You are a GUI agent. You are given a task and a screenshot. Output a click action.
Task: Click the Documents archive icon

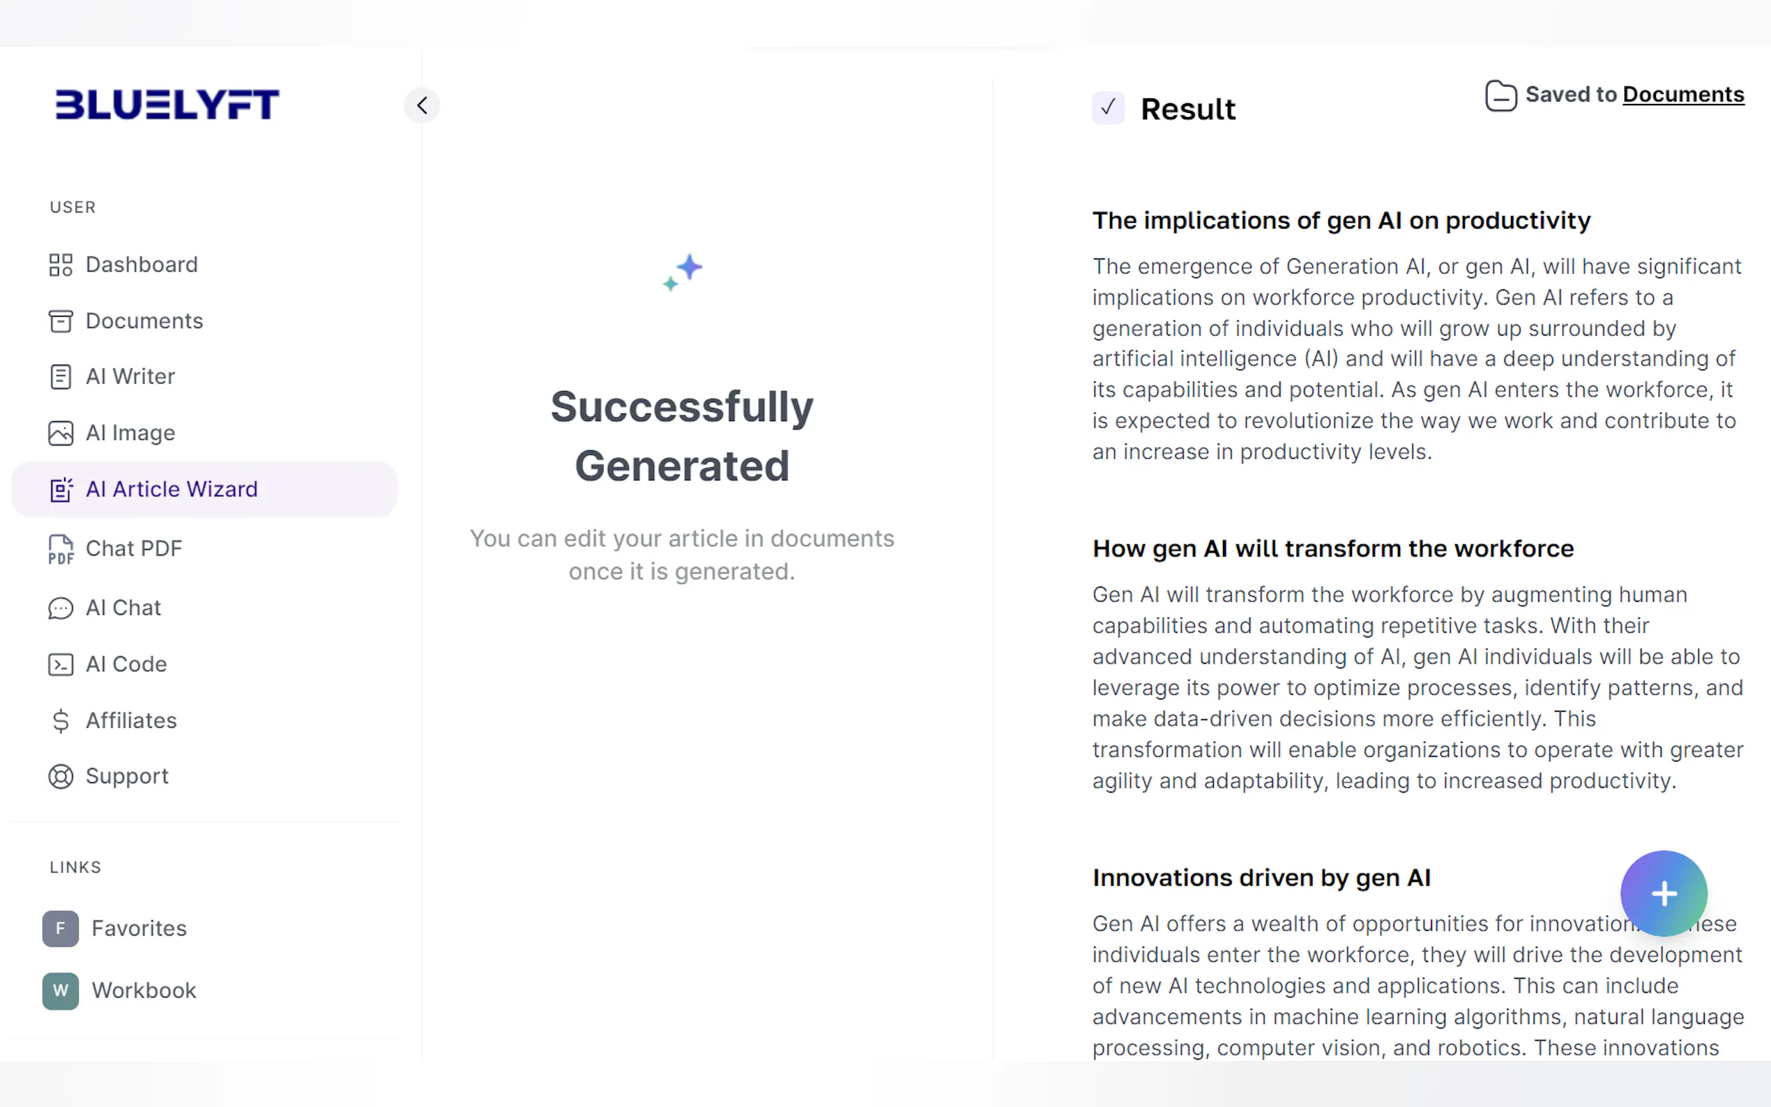pos(61,321)
